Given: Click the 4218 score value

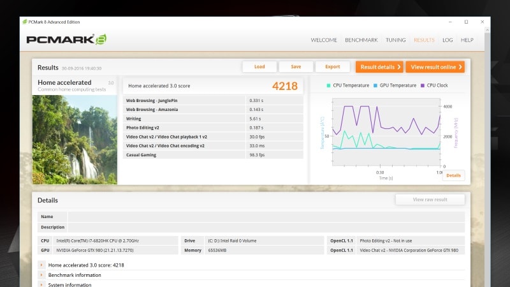Looking at the screenshot, I should [x=285, y=86].
